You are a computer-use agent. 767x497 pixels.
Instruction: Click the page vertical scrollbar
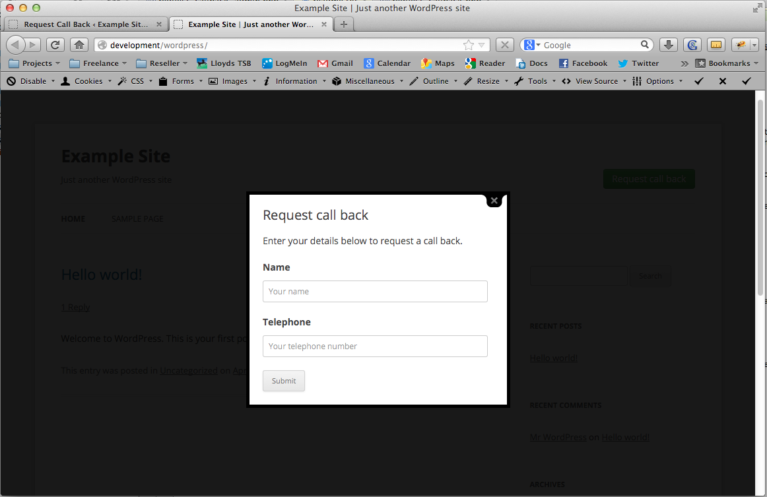[760, 197]
